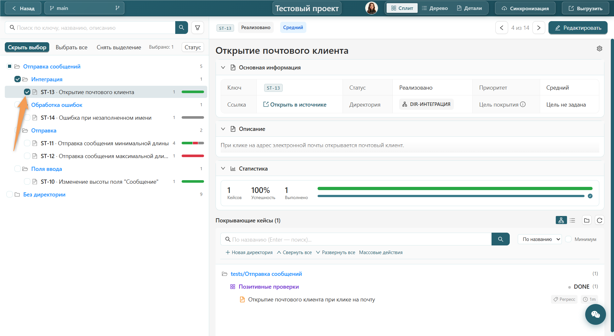Viewport: 614px width, 336px height.
Task: Collapse the Описание section
Action: point(223,129)
